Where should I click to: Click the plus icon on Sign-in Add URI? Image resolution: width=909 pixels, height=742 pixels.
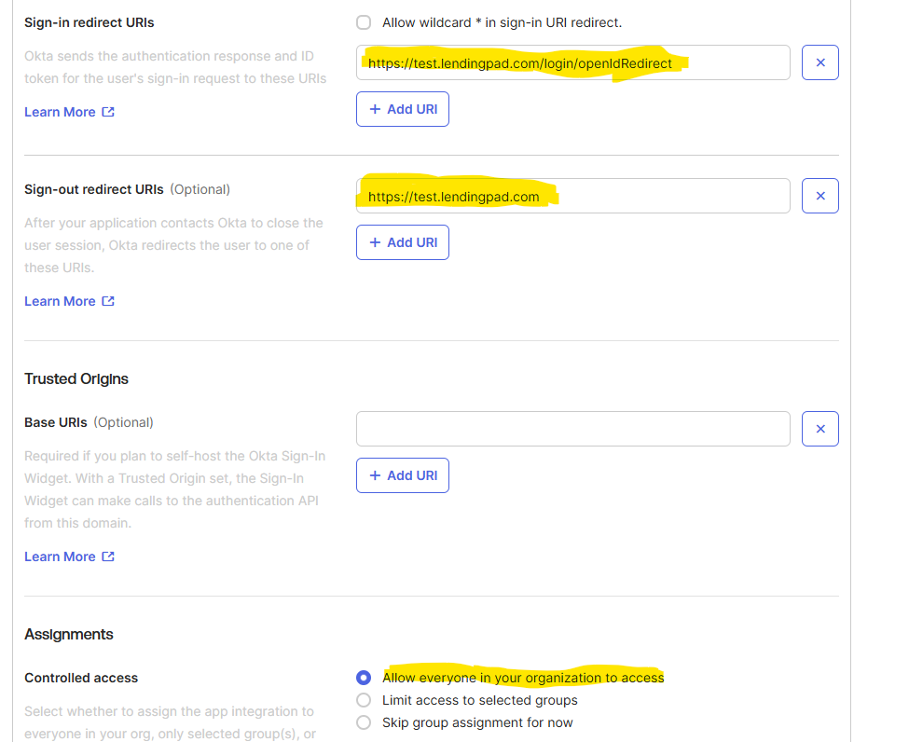[x=377, y=108]
